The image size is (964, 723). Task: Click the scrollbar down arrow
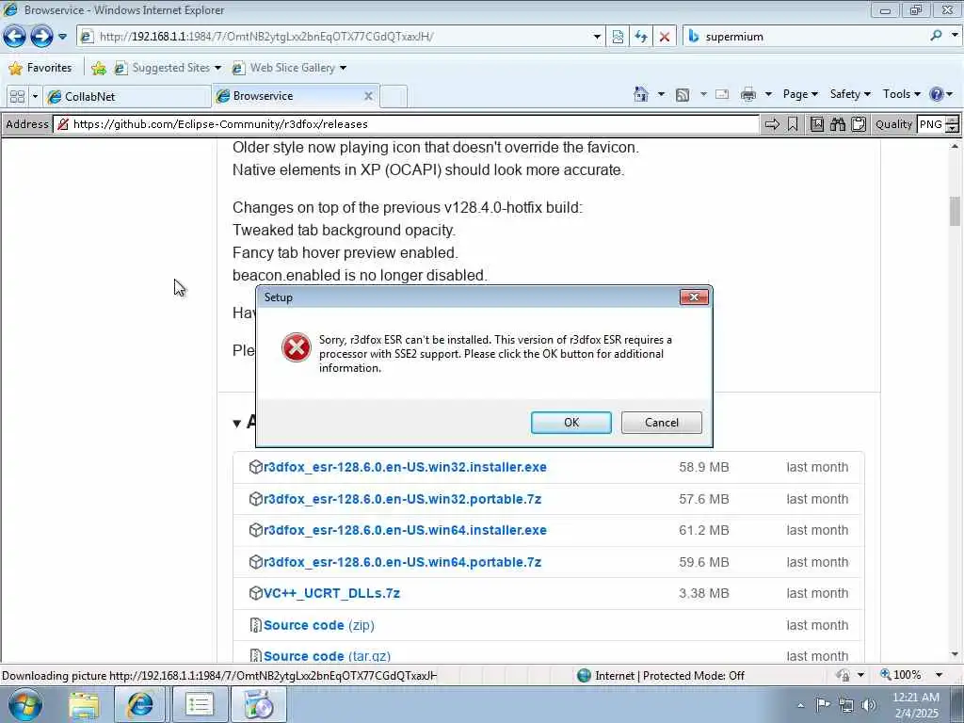point(955,654)
